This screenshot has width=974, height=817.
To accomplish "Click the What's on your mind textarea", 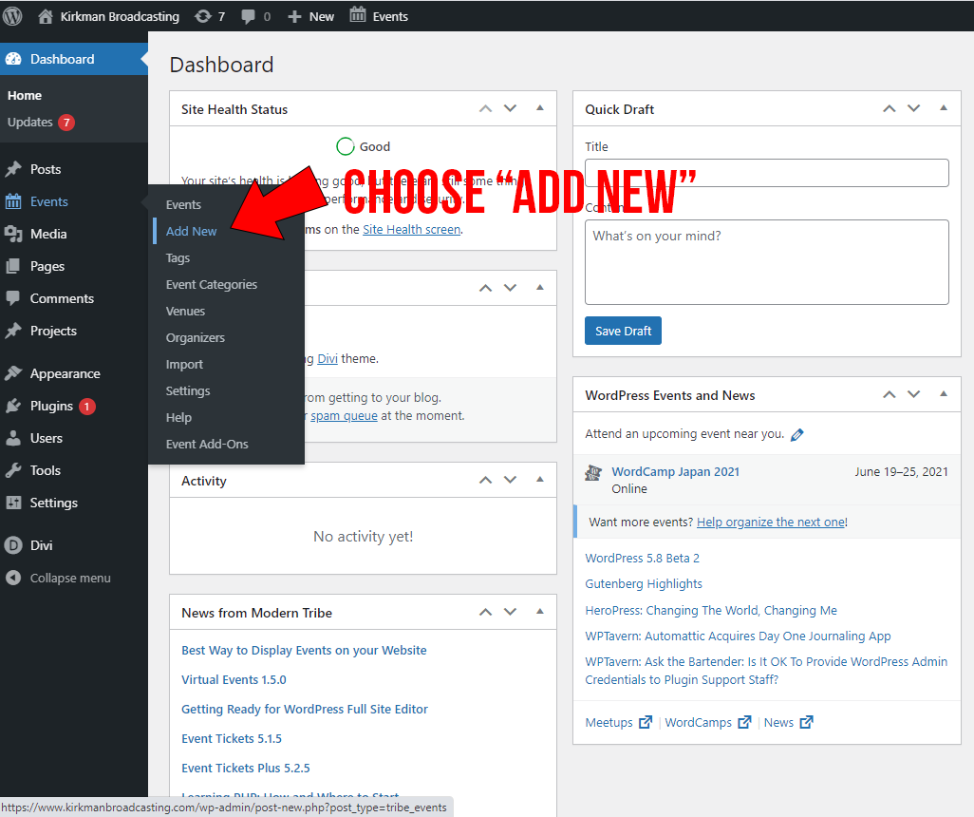I will click(x=766, y=262).
